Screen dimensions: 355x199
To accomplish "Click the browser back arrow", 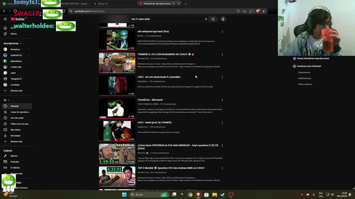I will (x=4, y=11).
